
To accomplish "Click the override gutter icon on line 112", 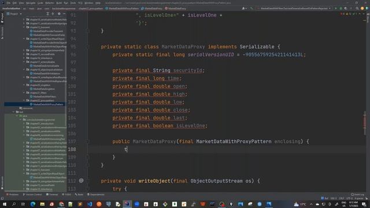I will [81, 181].
